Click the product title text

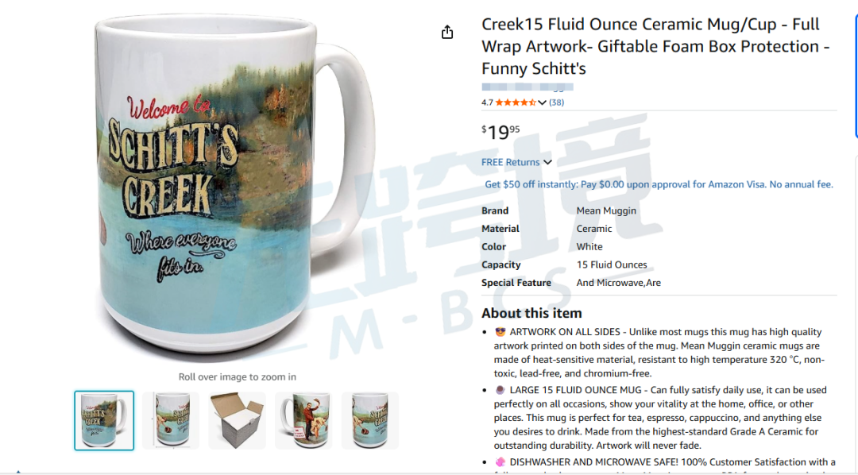coord(655,47)
